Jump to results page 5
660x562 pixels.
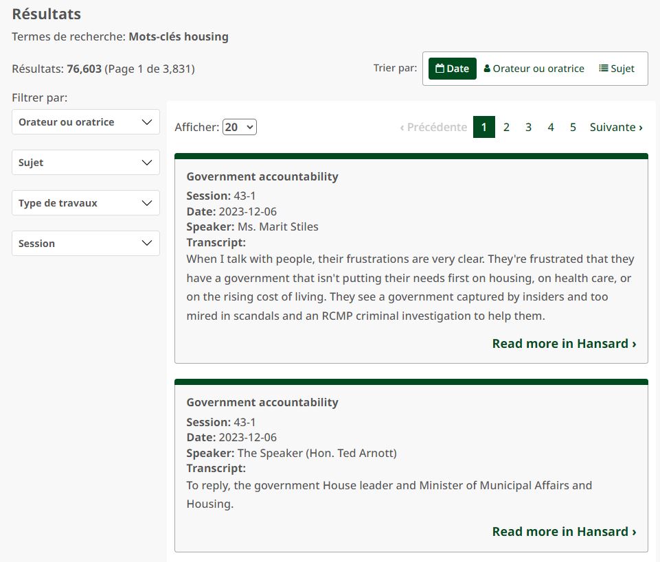[573, 127]
